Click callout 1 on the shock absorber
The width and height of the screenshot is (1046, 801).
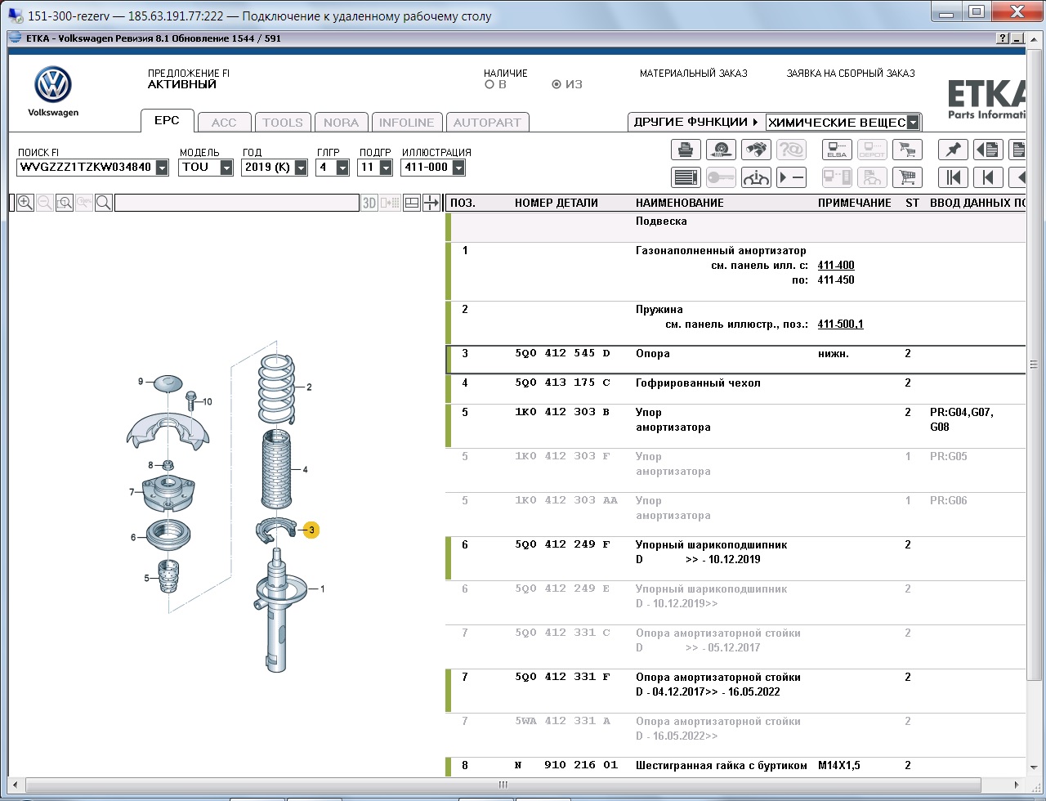(x=322, y=588)
